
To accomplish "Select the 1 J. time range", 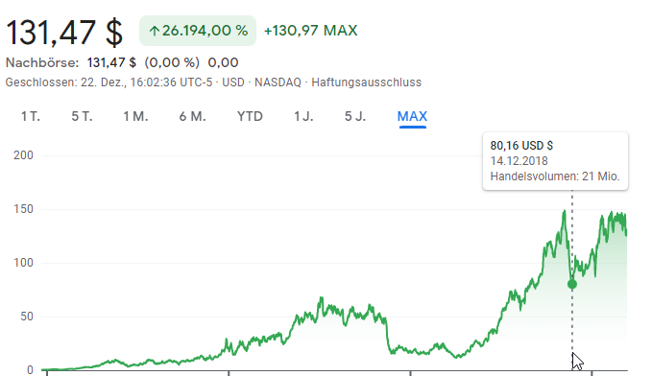I will 303,116.
